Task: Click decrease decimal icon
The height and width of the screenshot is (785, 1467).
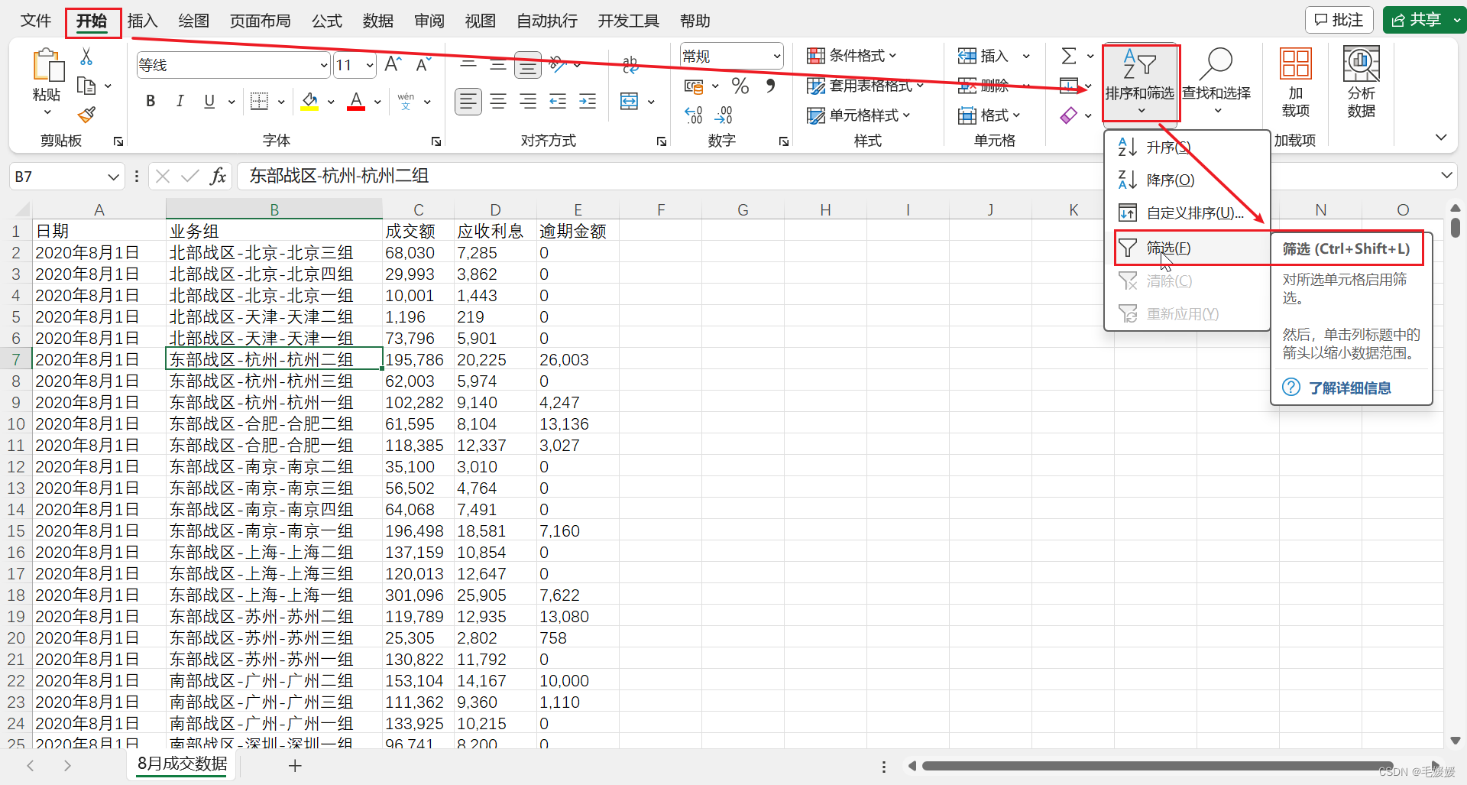Action: 723,115
